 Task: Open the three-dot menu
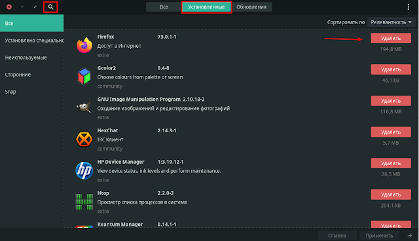408,7
